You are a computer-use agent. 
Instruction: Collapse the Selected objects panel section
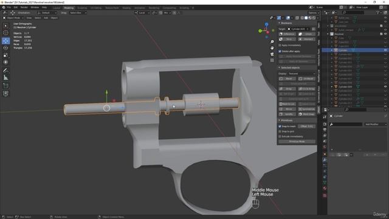click(280, 68)
